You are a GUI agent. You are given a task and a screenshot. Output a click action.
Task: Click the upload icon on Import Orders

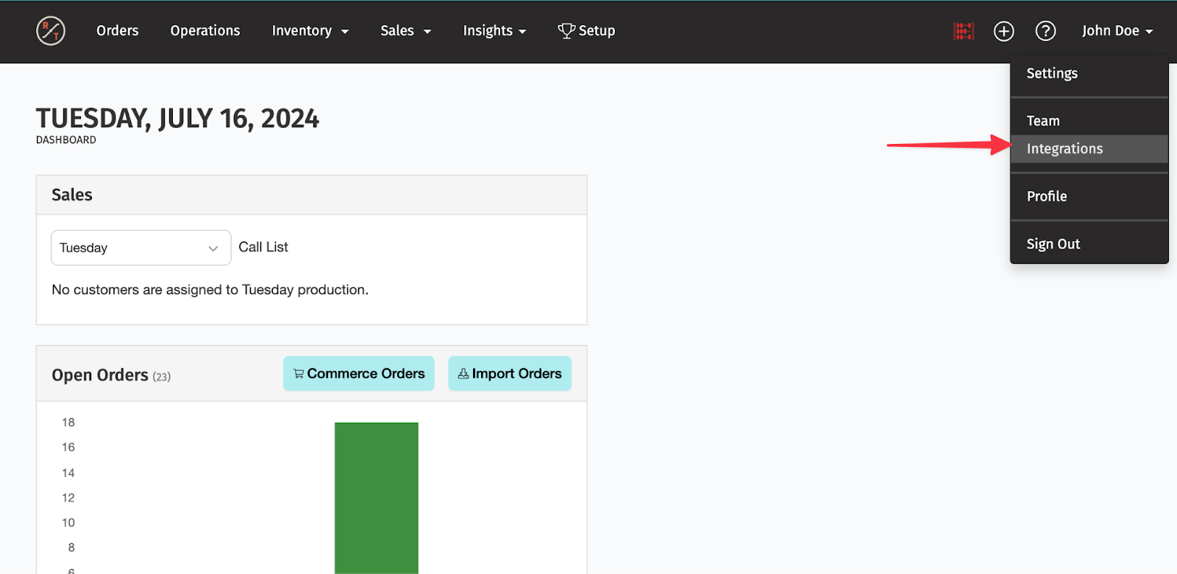(x=463, y=373)
